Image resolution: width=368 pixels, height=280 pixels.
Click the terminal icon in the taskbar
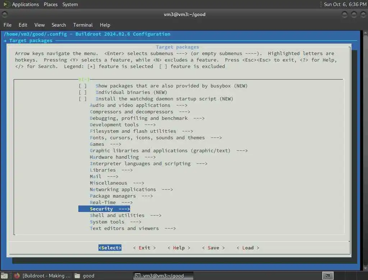click(x=138, y=276)
